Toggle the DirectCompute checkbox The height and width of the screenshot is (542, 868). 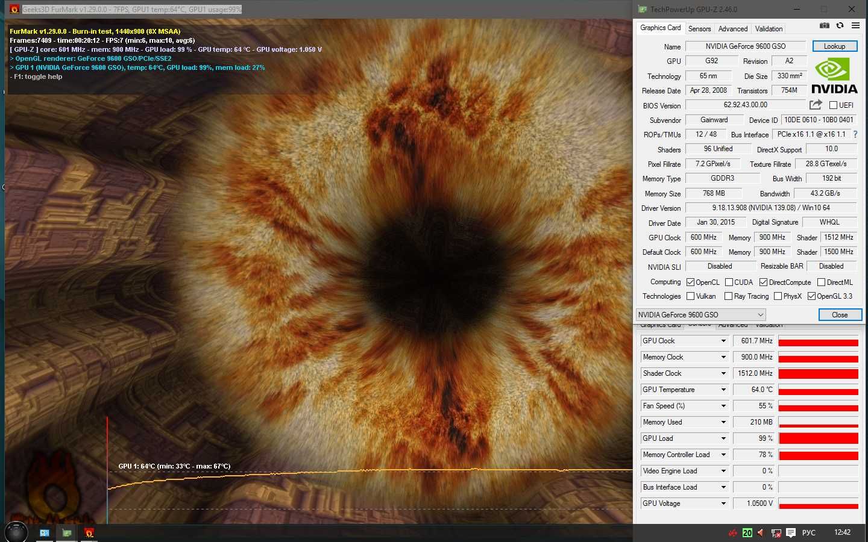pos(763,282)
